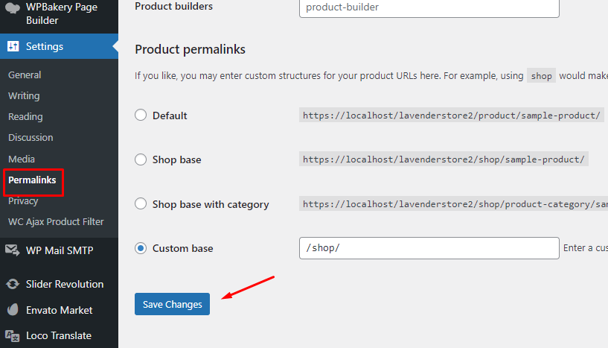The image size is (608, 348).
Task: Click the Product builders input field
Action: [429, 7]
